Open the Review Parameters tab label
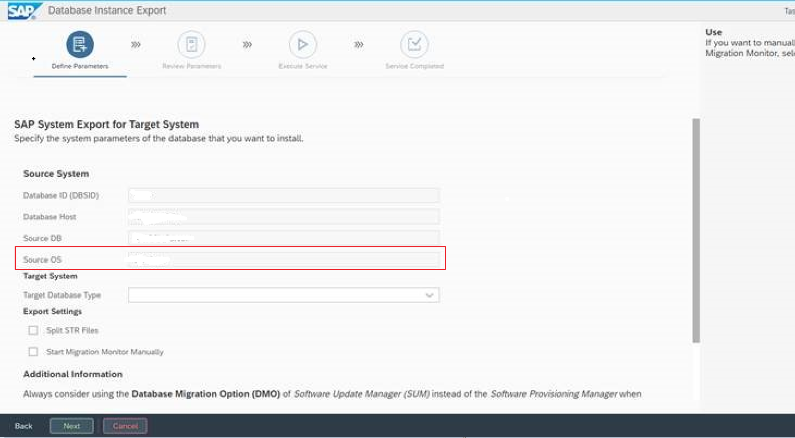Screen dimensions: 795x438 click(x=192, y=66)
